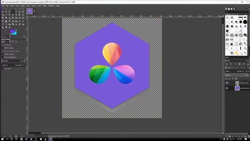This screenshot has height=141, width=250.
Task: Open the status bar unit dropdown
Action: pos(38,136)
